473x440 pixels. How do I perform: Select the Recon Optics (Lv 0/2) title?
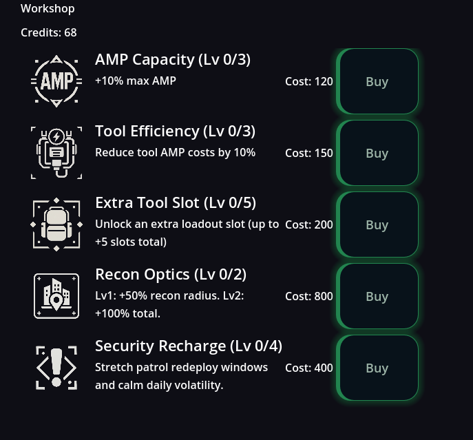pos(171,275)
